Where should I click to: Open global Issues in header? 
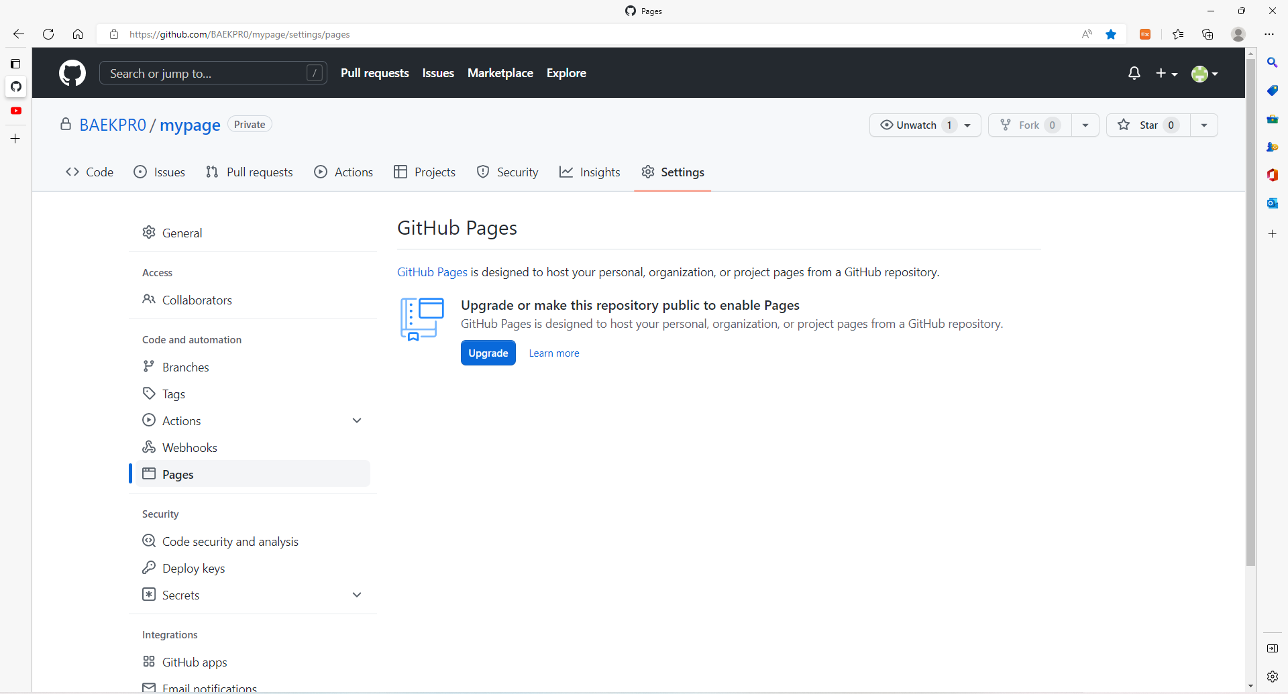click(438, 73)
